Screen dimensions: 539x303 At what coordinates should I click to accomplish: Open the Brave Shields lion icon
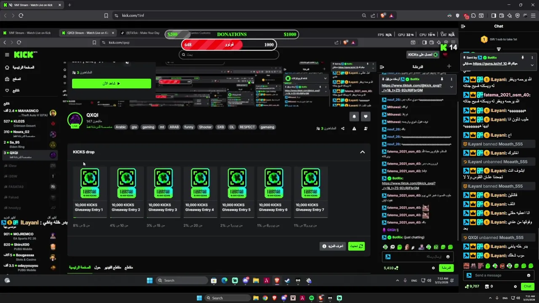point(383,16)
